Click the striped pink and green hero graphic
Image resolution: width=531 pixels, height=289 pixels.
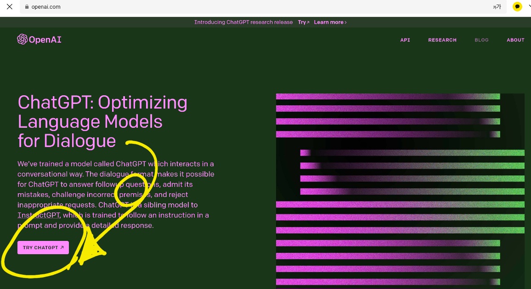pyautogui.click(x=400, y=191)
